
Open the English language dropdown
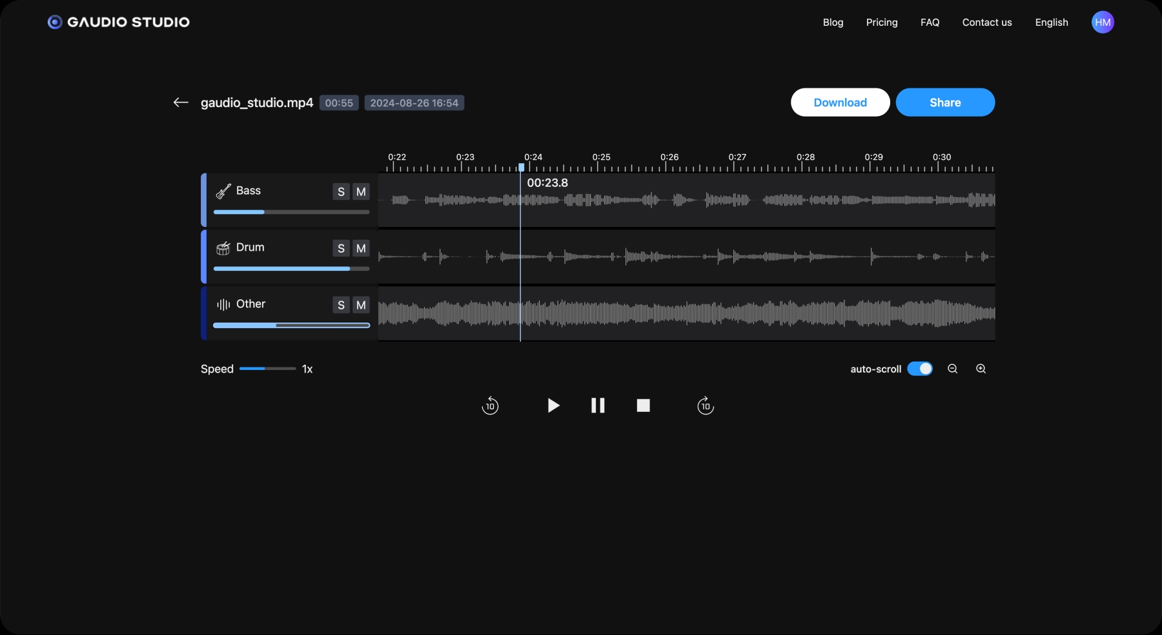click(1052, 23)
